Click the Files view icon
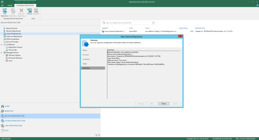The width and height of the screenshot is (259, 140). click(3, 130)
